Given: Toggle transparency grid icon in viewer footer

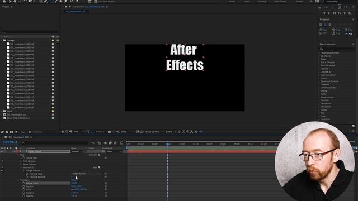Looking at the screenshot, I should pos(142,132).
